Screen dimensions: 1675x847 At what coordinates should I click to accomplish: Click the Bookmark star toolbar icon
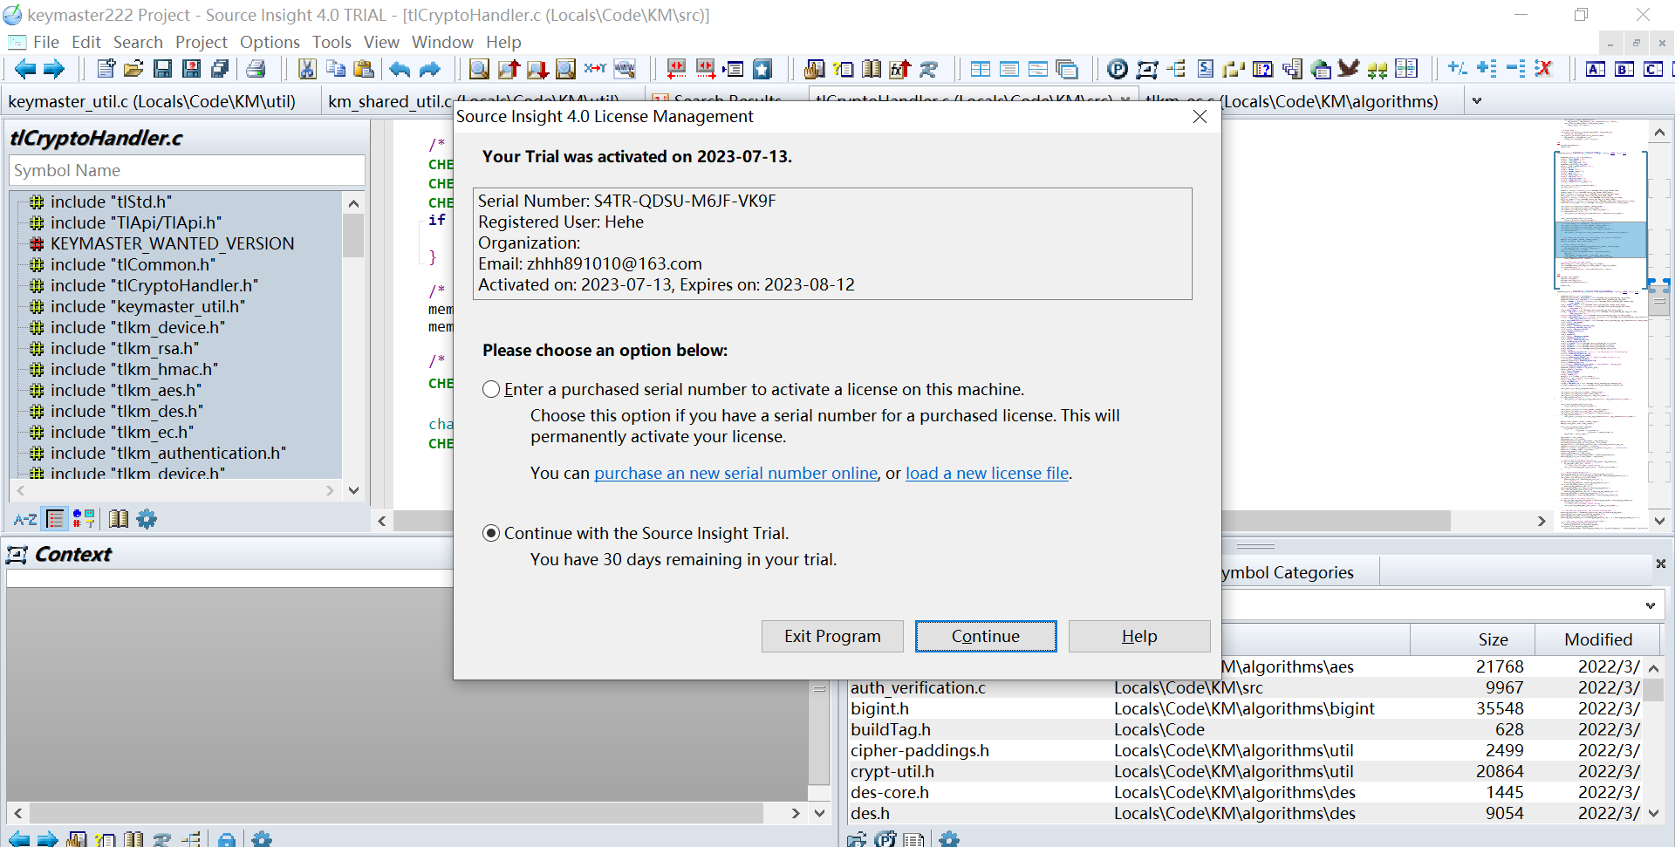pos(762,69)
